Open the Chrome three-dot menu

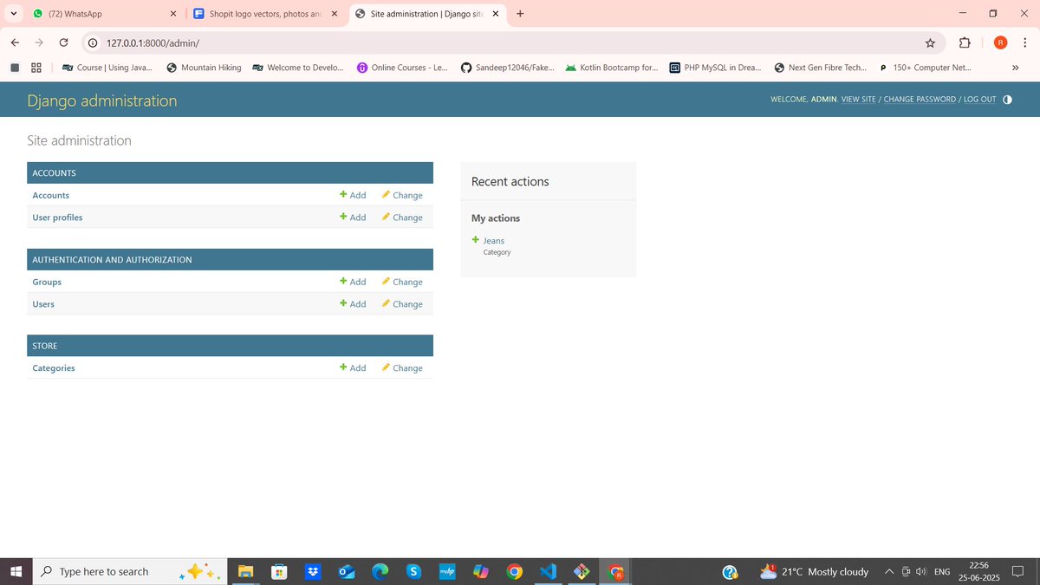(1024, 42)
